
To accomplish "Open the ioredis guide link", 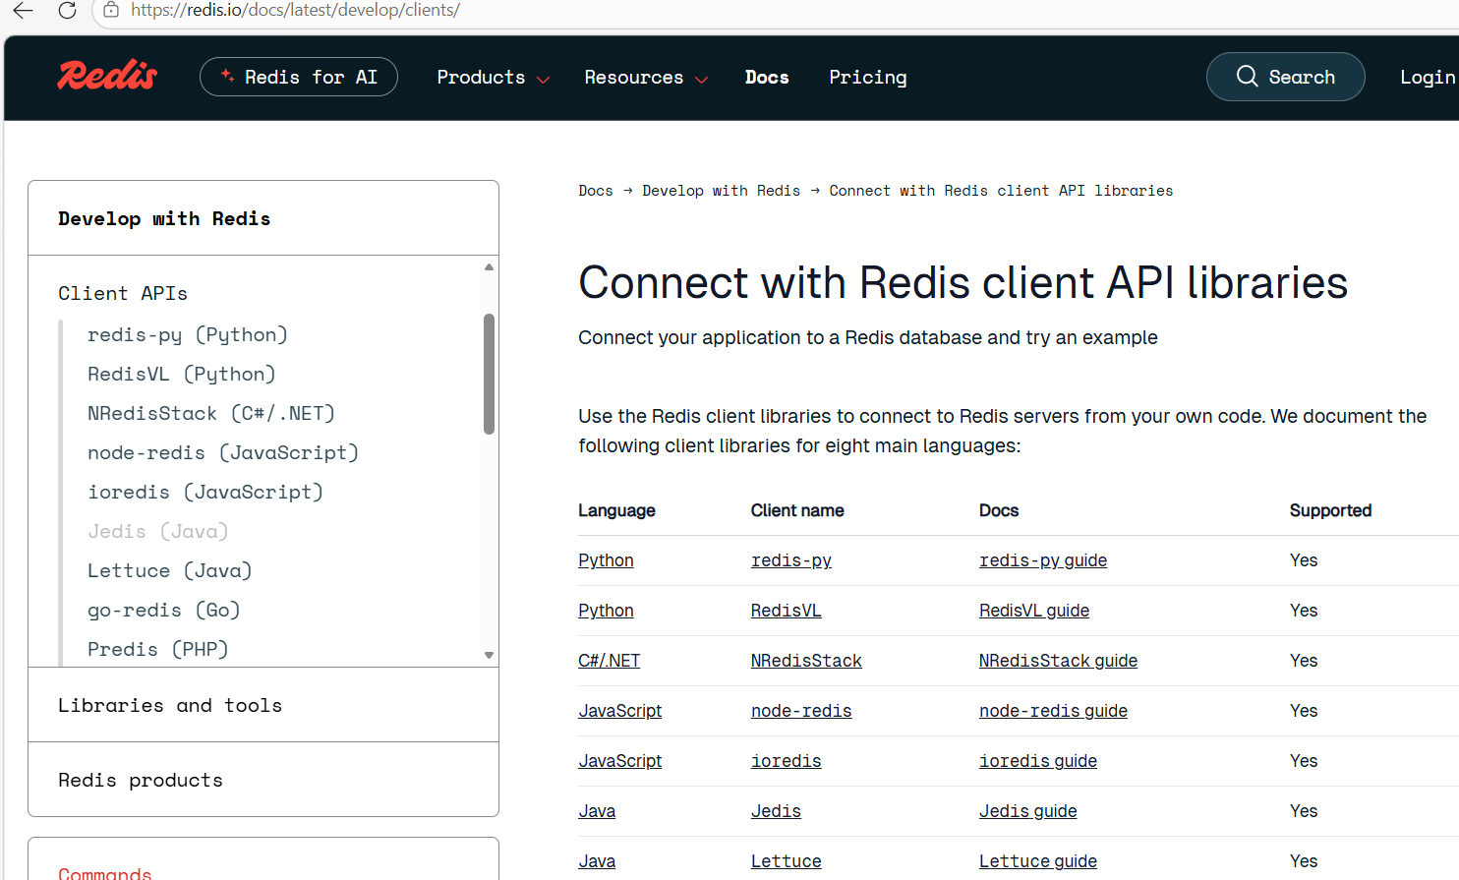I will pyautogui.click(x=1038, y=761).
